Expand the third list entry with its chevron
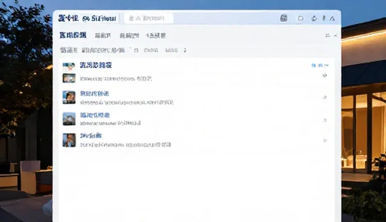 coord(325,121)
